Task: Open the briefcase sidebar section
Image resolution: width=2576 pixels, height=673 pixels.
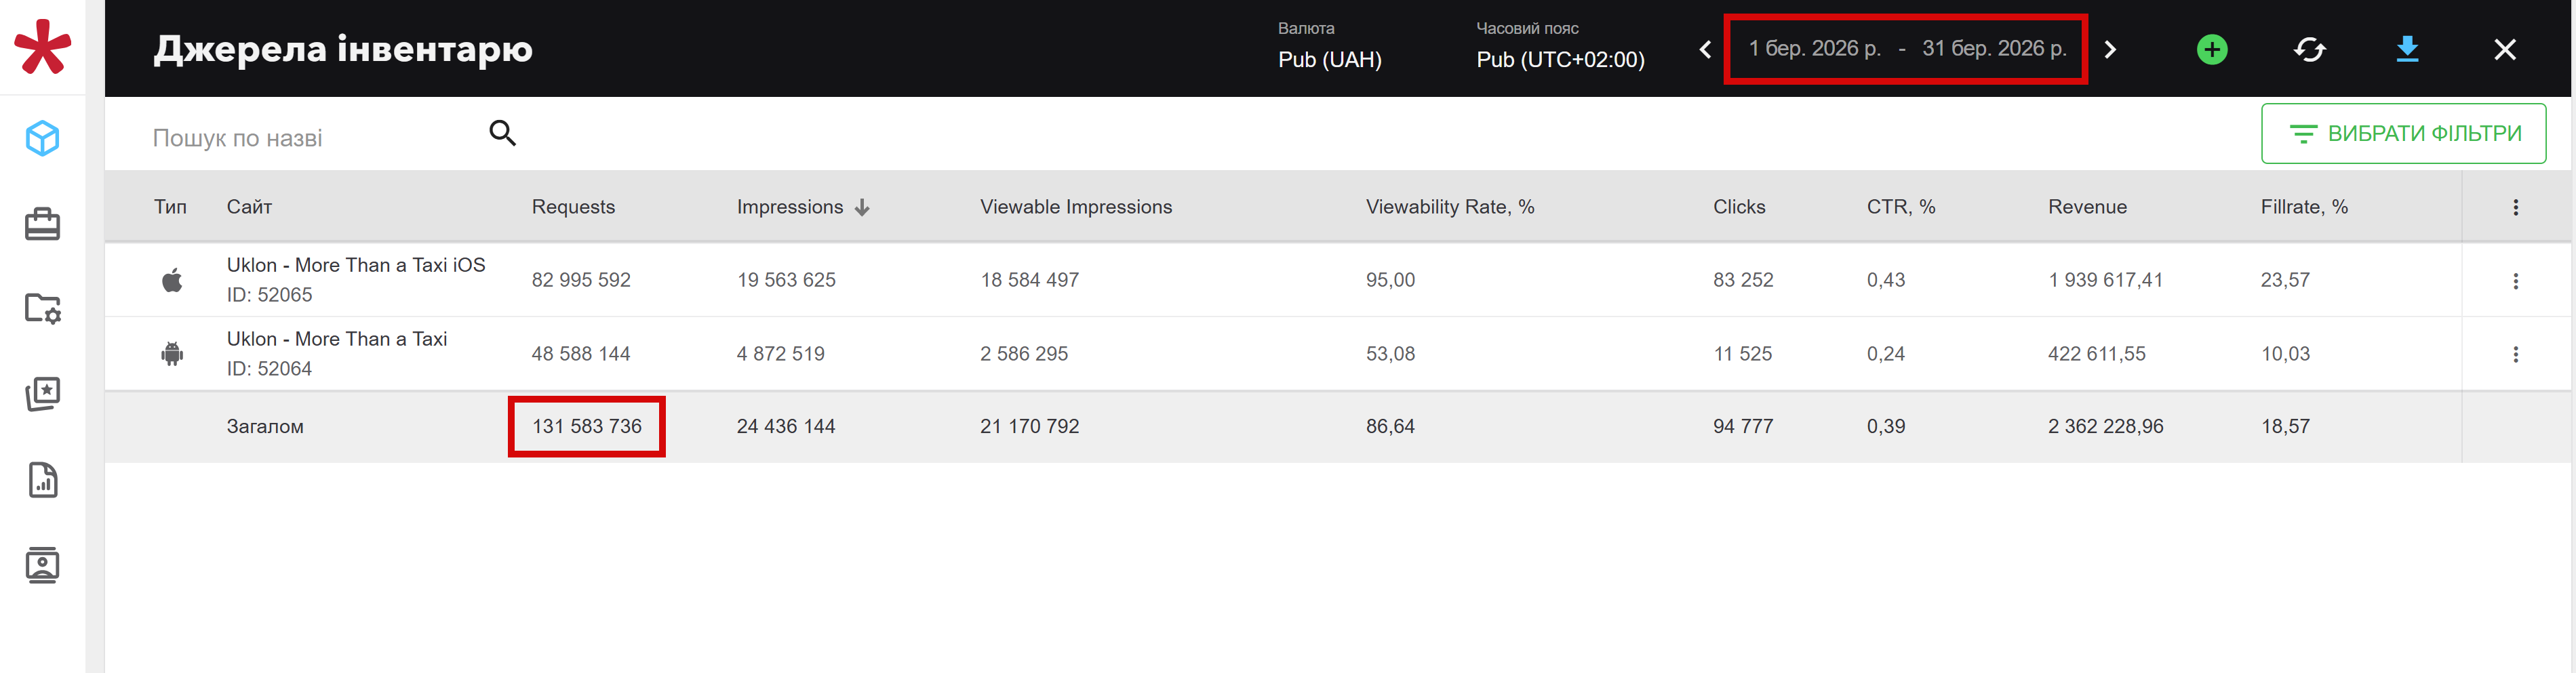Action: (42, 224)
